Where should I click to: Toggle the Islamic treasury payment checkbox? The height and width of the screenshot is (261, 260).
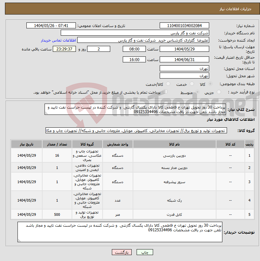165,91
